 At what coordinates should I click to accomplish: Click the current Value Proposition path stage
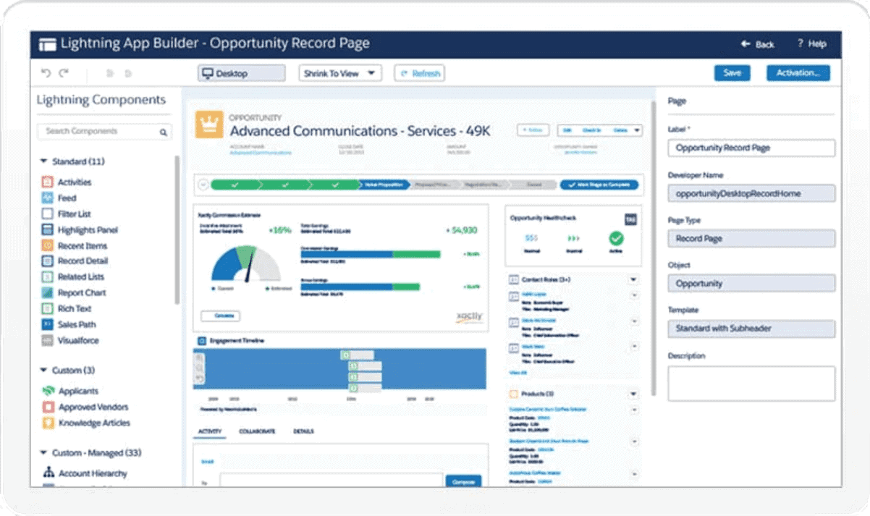point(384,185)
